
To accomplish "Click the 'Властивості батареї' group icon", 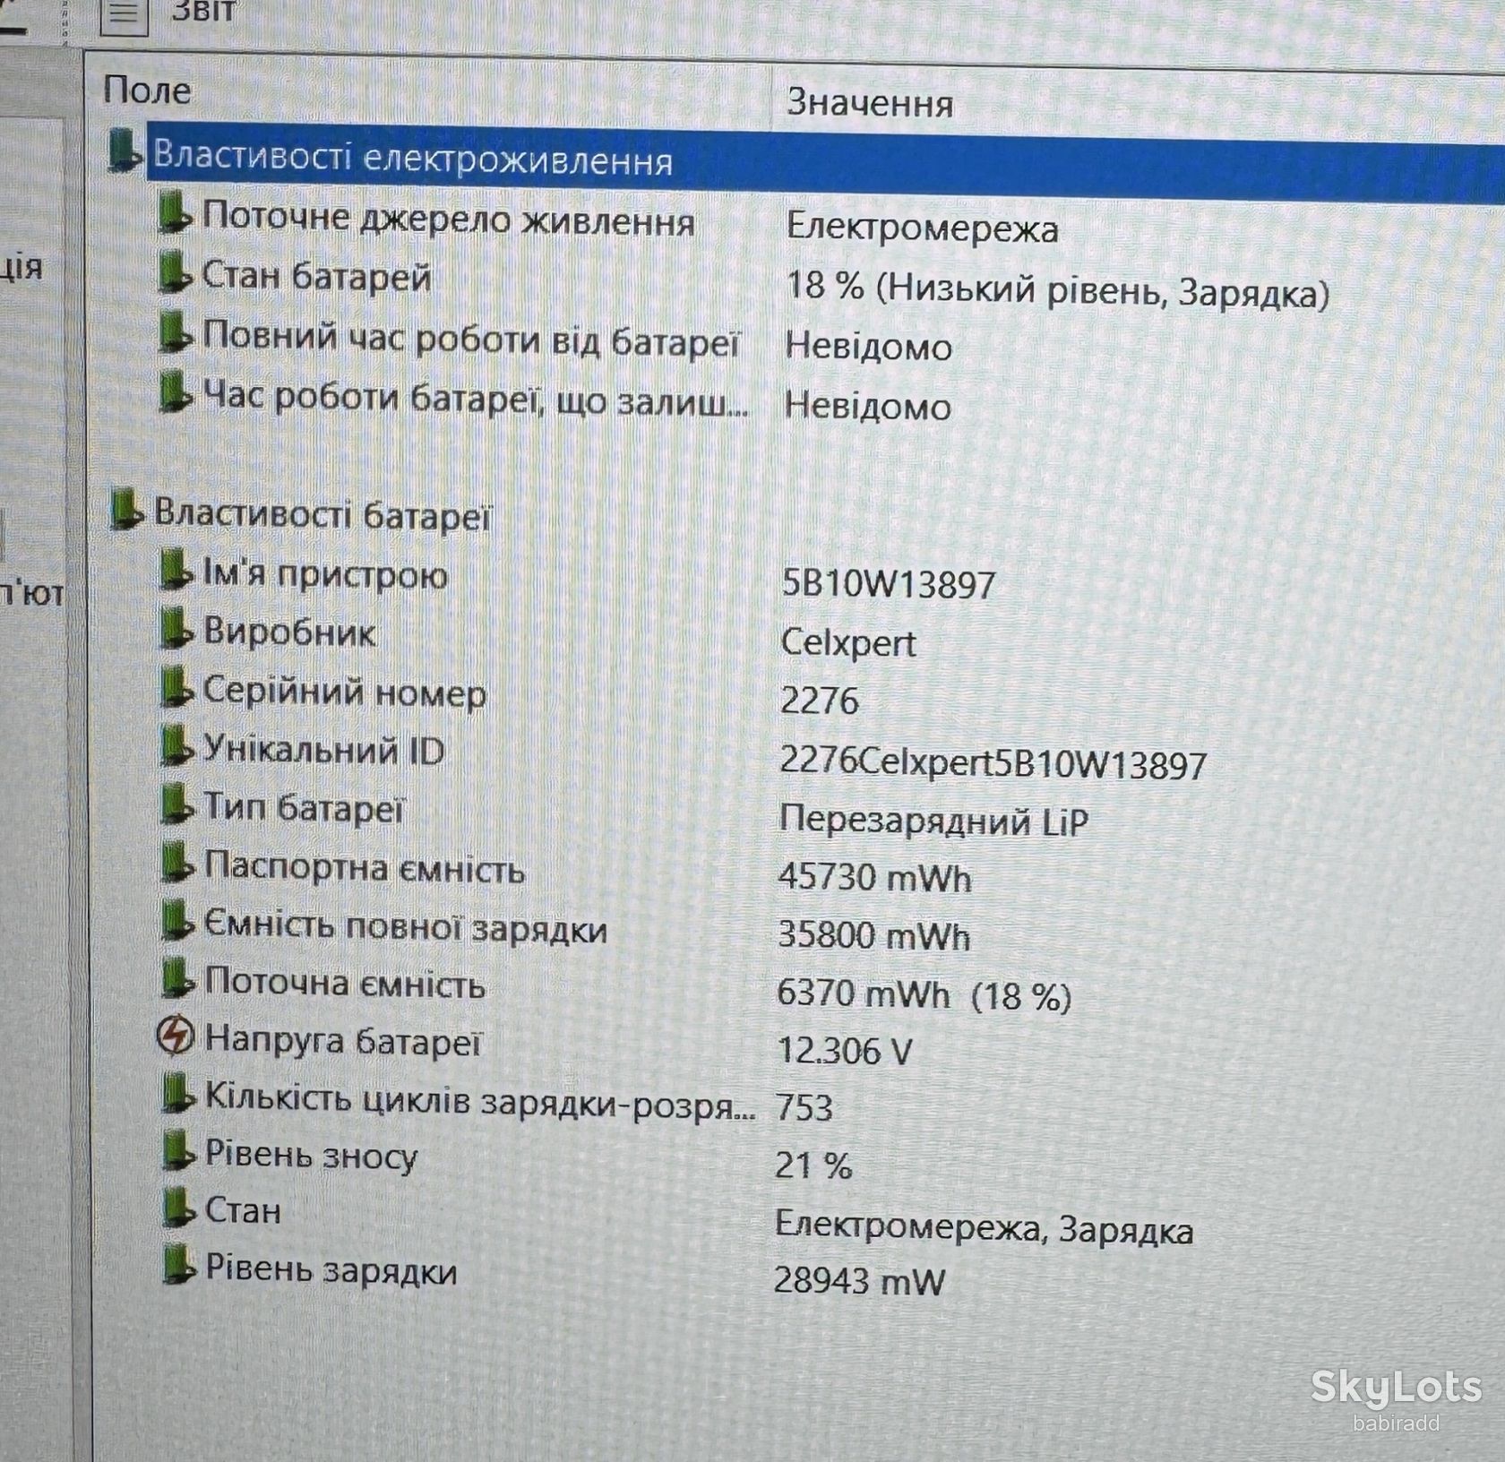I will pyautogui.click(x=126, y=509).
